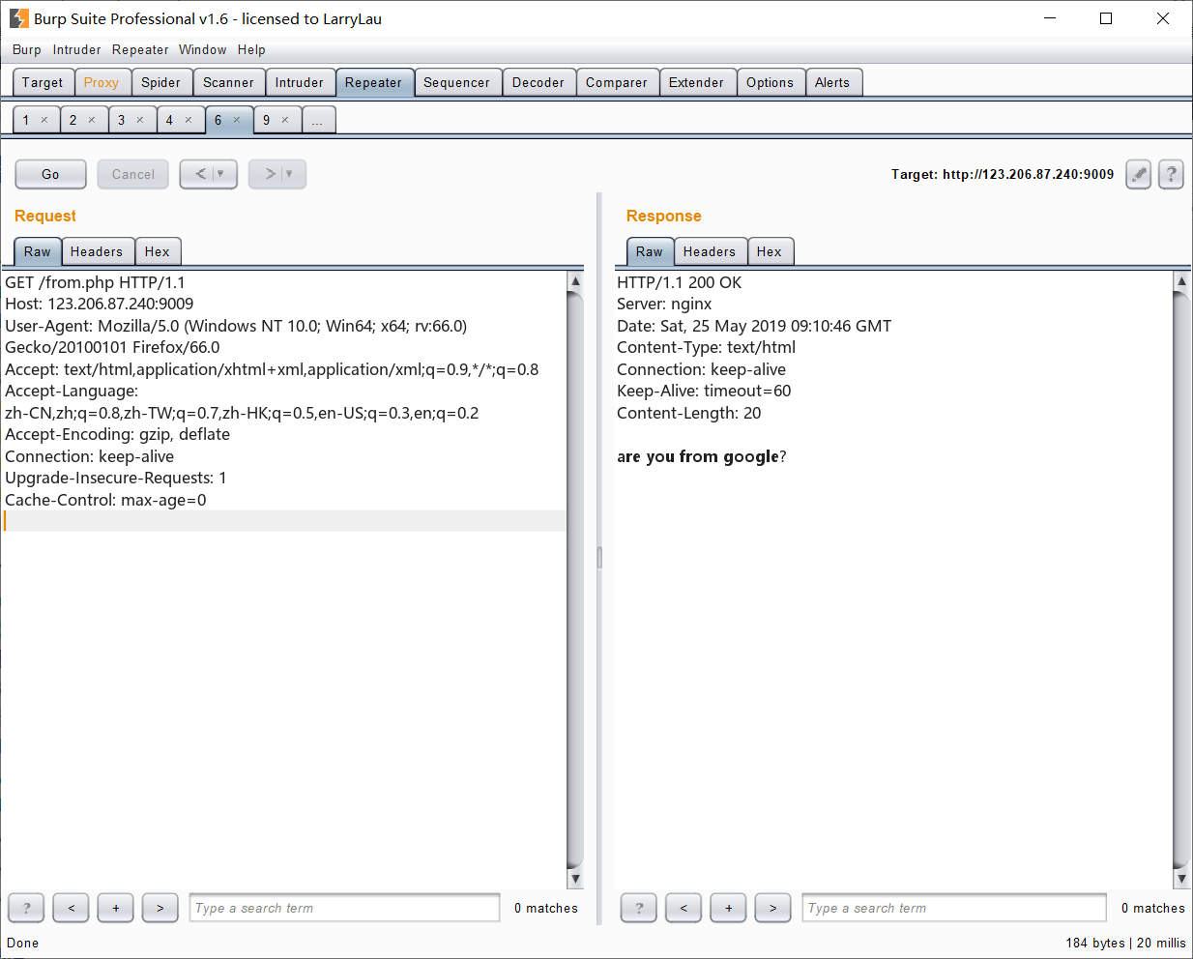
Task: Select request Raw view tab
Action: click(38, 251)
